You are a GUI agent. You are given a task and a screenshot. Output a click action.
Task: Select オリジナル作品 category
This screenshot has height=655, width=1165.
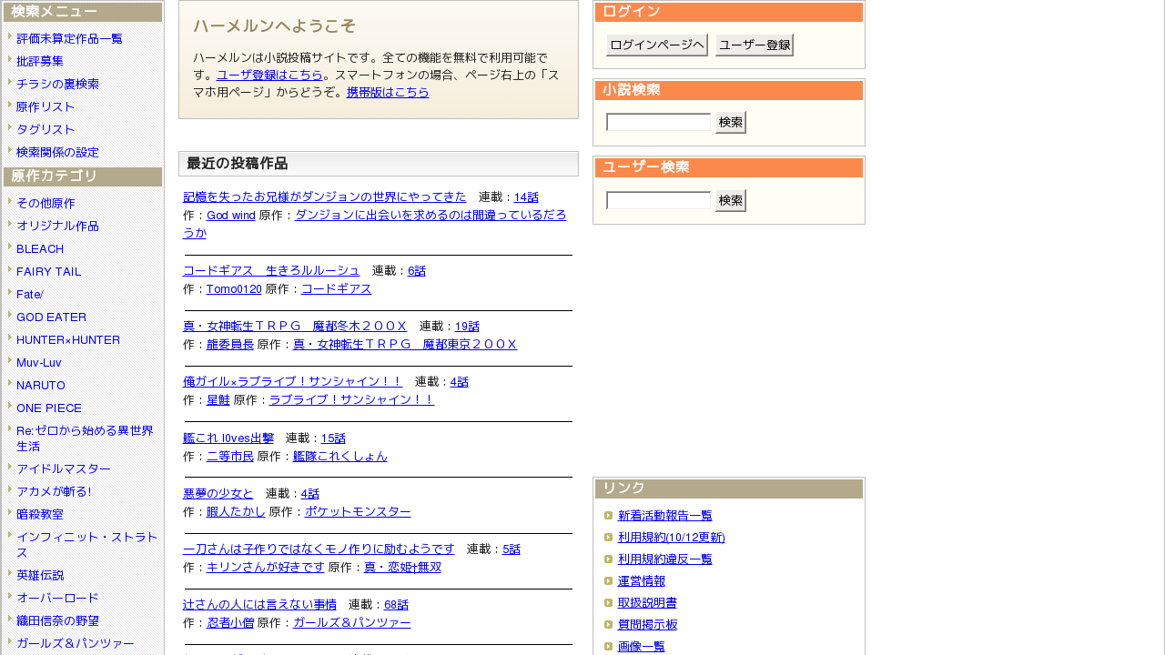click(x=57, y=226)
